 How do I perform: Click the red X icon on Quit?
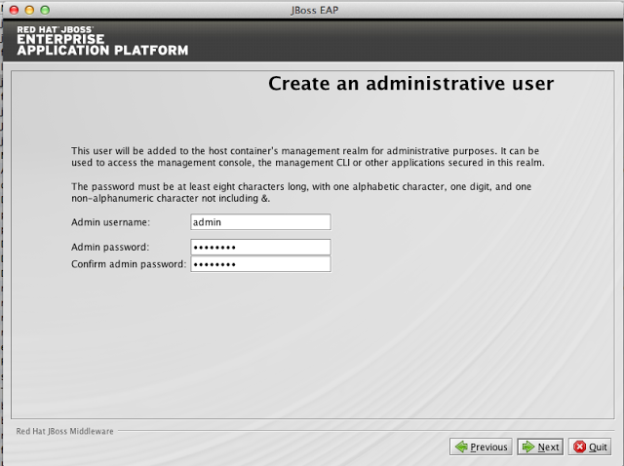pos(579,447)
